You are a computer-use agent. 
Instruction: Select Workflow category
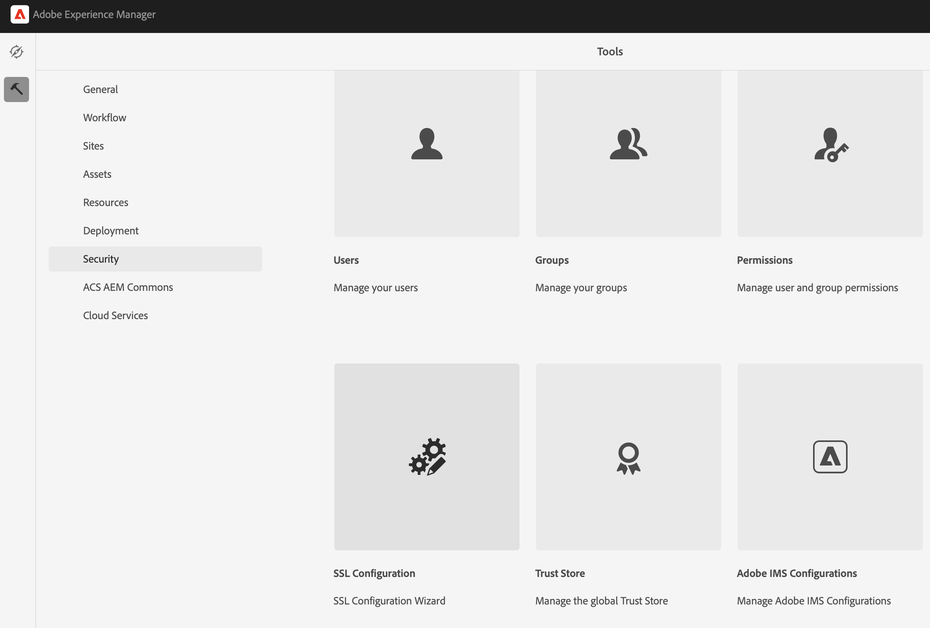tap(104, 118)
